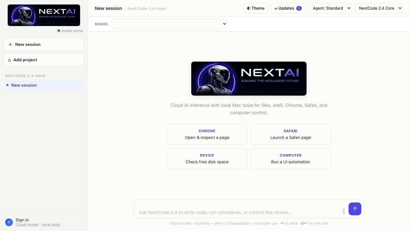This screenshot has height=231, width=410.
Task: Open the Agent: Standard dropdown
Action: click(x=330, y=8)
